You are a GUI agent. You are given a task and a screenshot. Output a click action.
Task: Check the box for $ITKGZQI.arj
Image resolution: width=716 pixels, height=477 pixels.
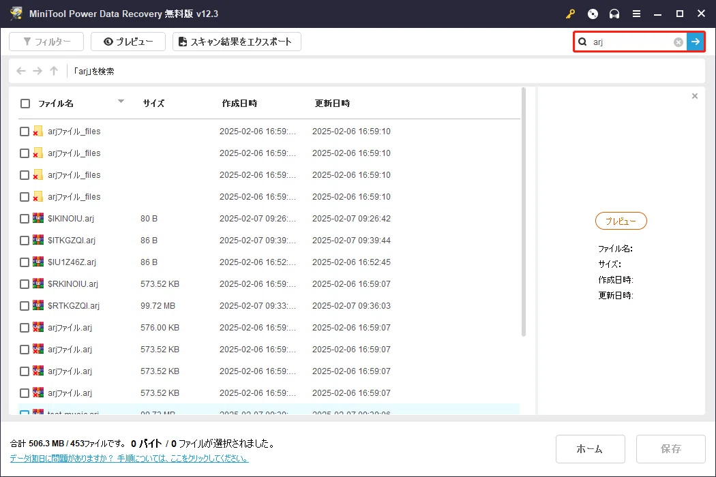tap(25, 241)
